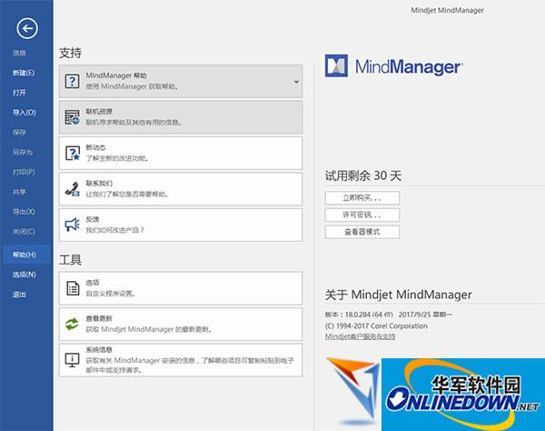Click the MindManager 帮助 entry title
545x431 pixels.
coord(116,75)
